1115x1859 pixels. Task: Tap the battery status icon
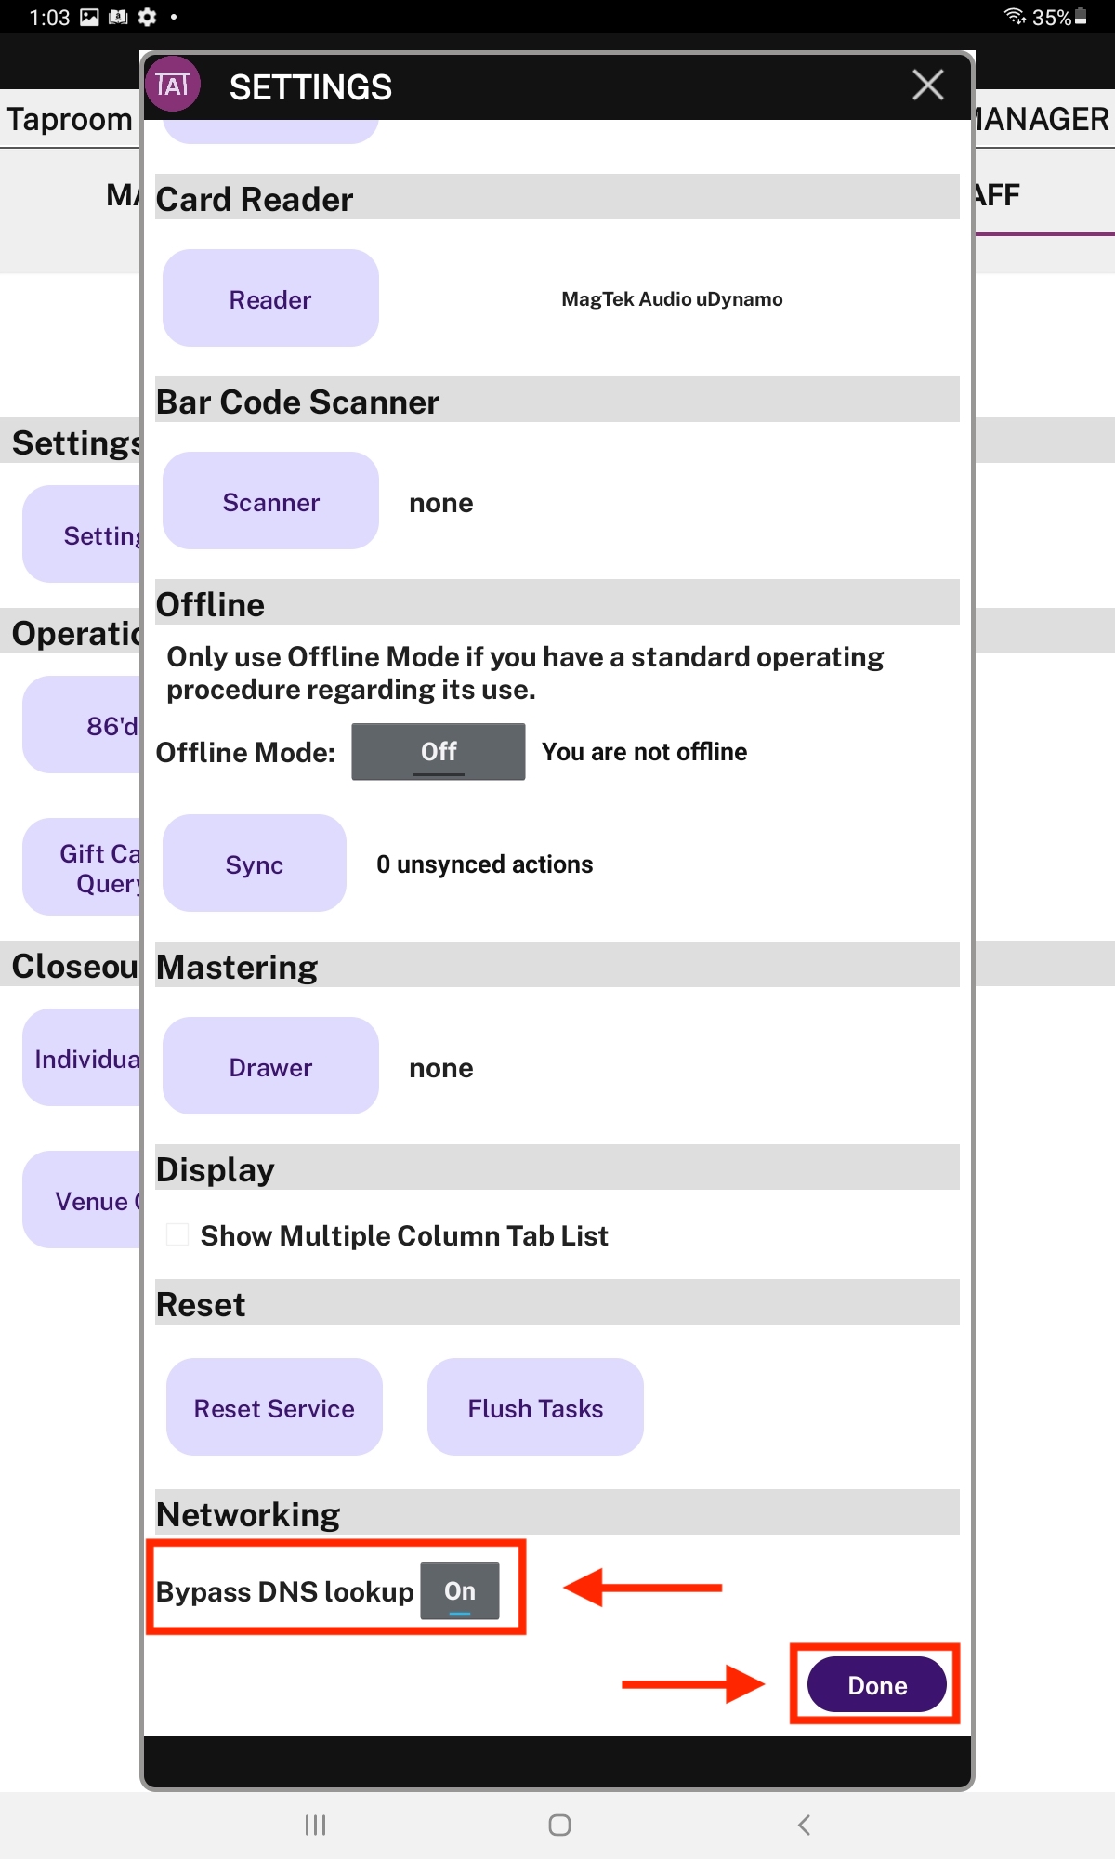click(1081, 17)
